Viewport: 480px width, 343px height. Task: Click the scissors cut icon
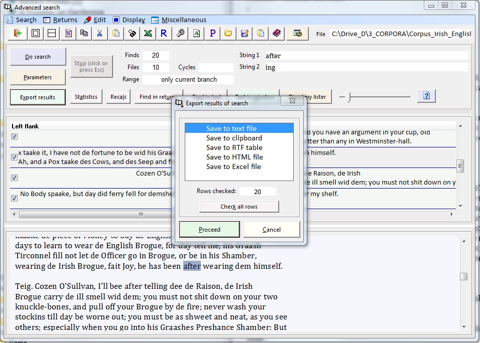(99, 34)
